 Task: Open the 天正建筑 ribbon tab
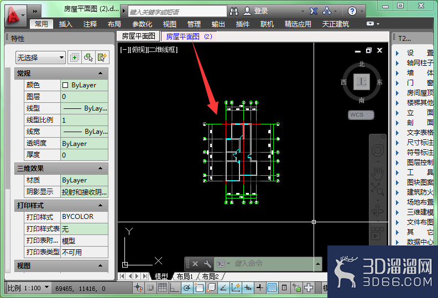tap(336, 24)
